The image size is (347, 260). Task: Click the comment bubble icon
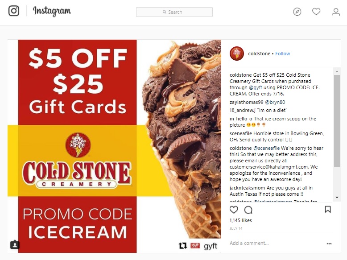click(248, 210)
